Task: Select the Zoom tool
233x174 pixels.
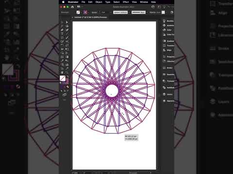Action: tap(67, 72)
